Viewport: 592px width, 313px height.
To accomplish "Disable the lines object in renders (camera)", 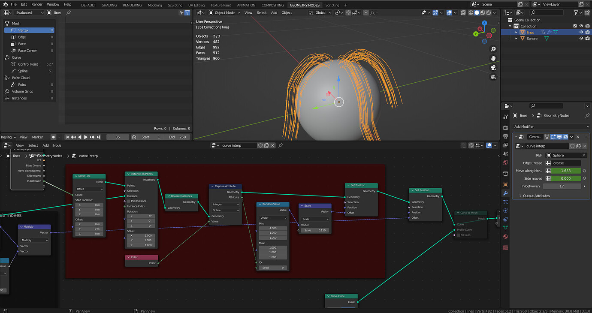I will (x=587, y=32).
